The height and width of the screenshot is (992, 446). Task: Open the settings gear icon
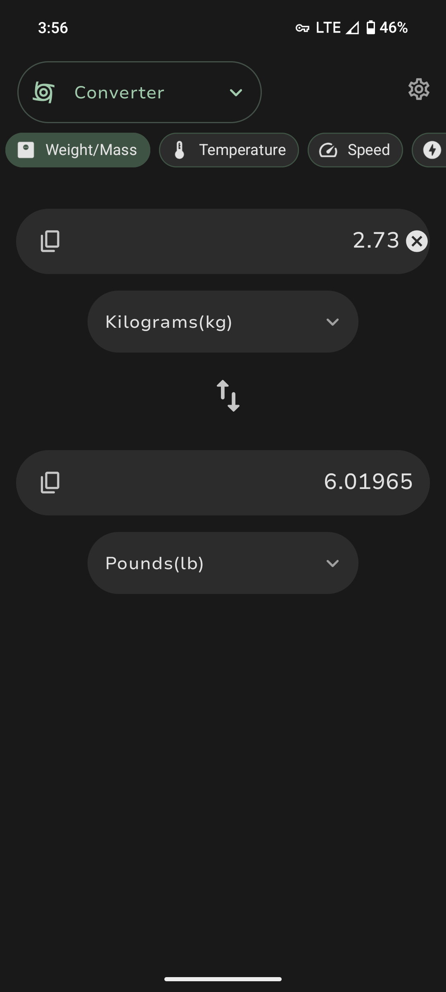(x=419, y=89)
